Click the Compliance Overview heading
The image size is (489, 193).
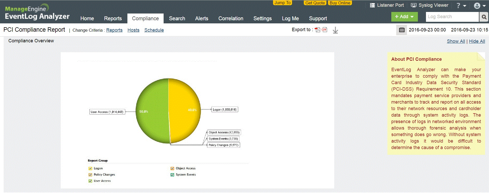31,41
